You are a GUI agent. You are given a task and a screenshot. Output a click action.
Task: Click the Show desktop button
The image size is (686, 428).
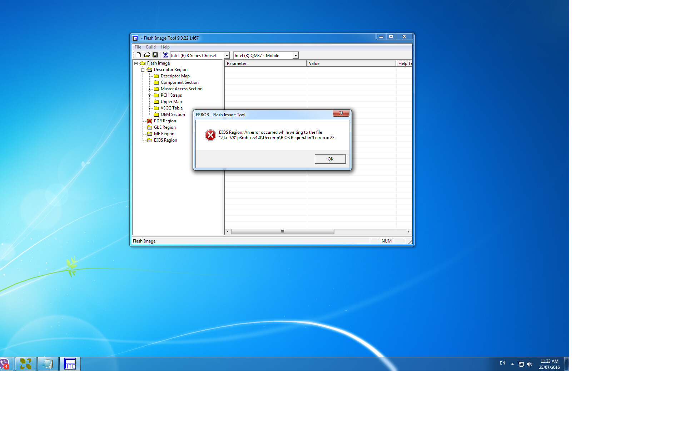(567, 364)
